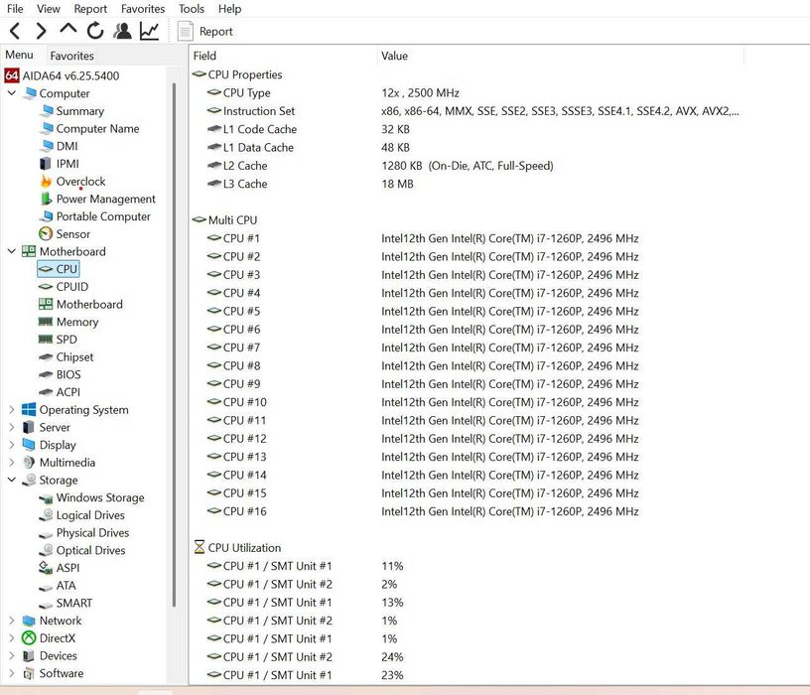Open the View menu
Screen dimensions: 810x695
point(48,9)
